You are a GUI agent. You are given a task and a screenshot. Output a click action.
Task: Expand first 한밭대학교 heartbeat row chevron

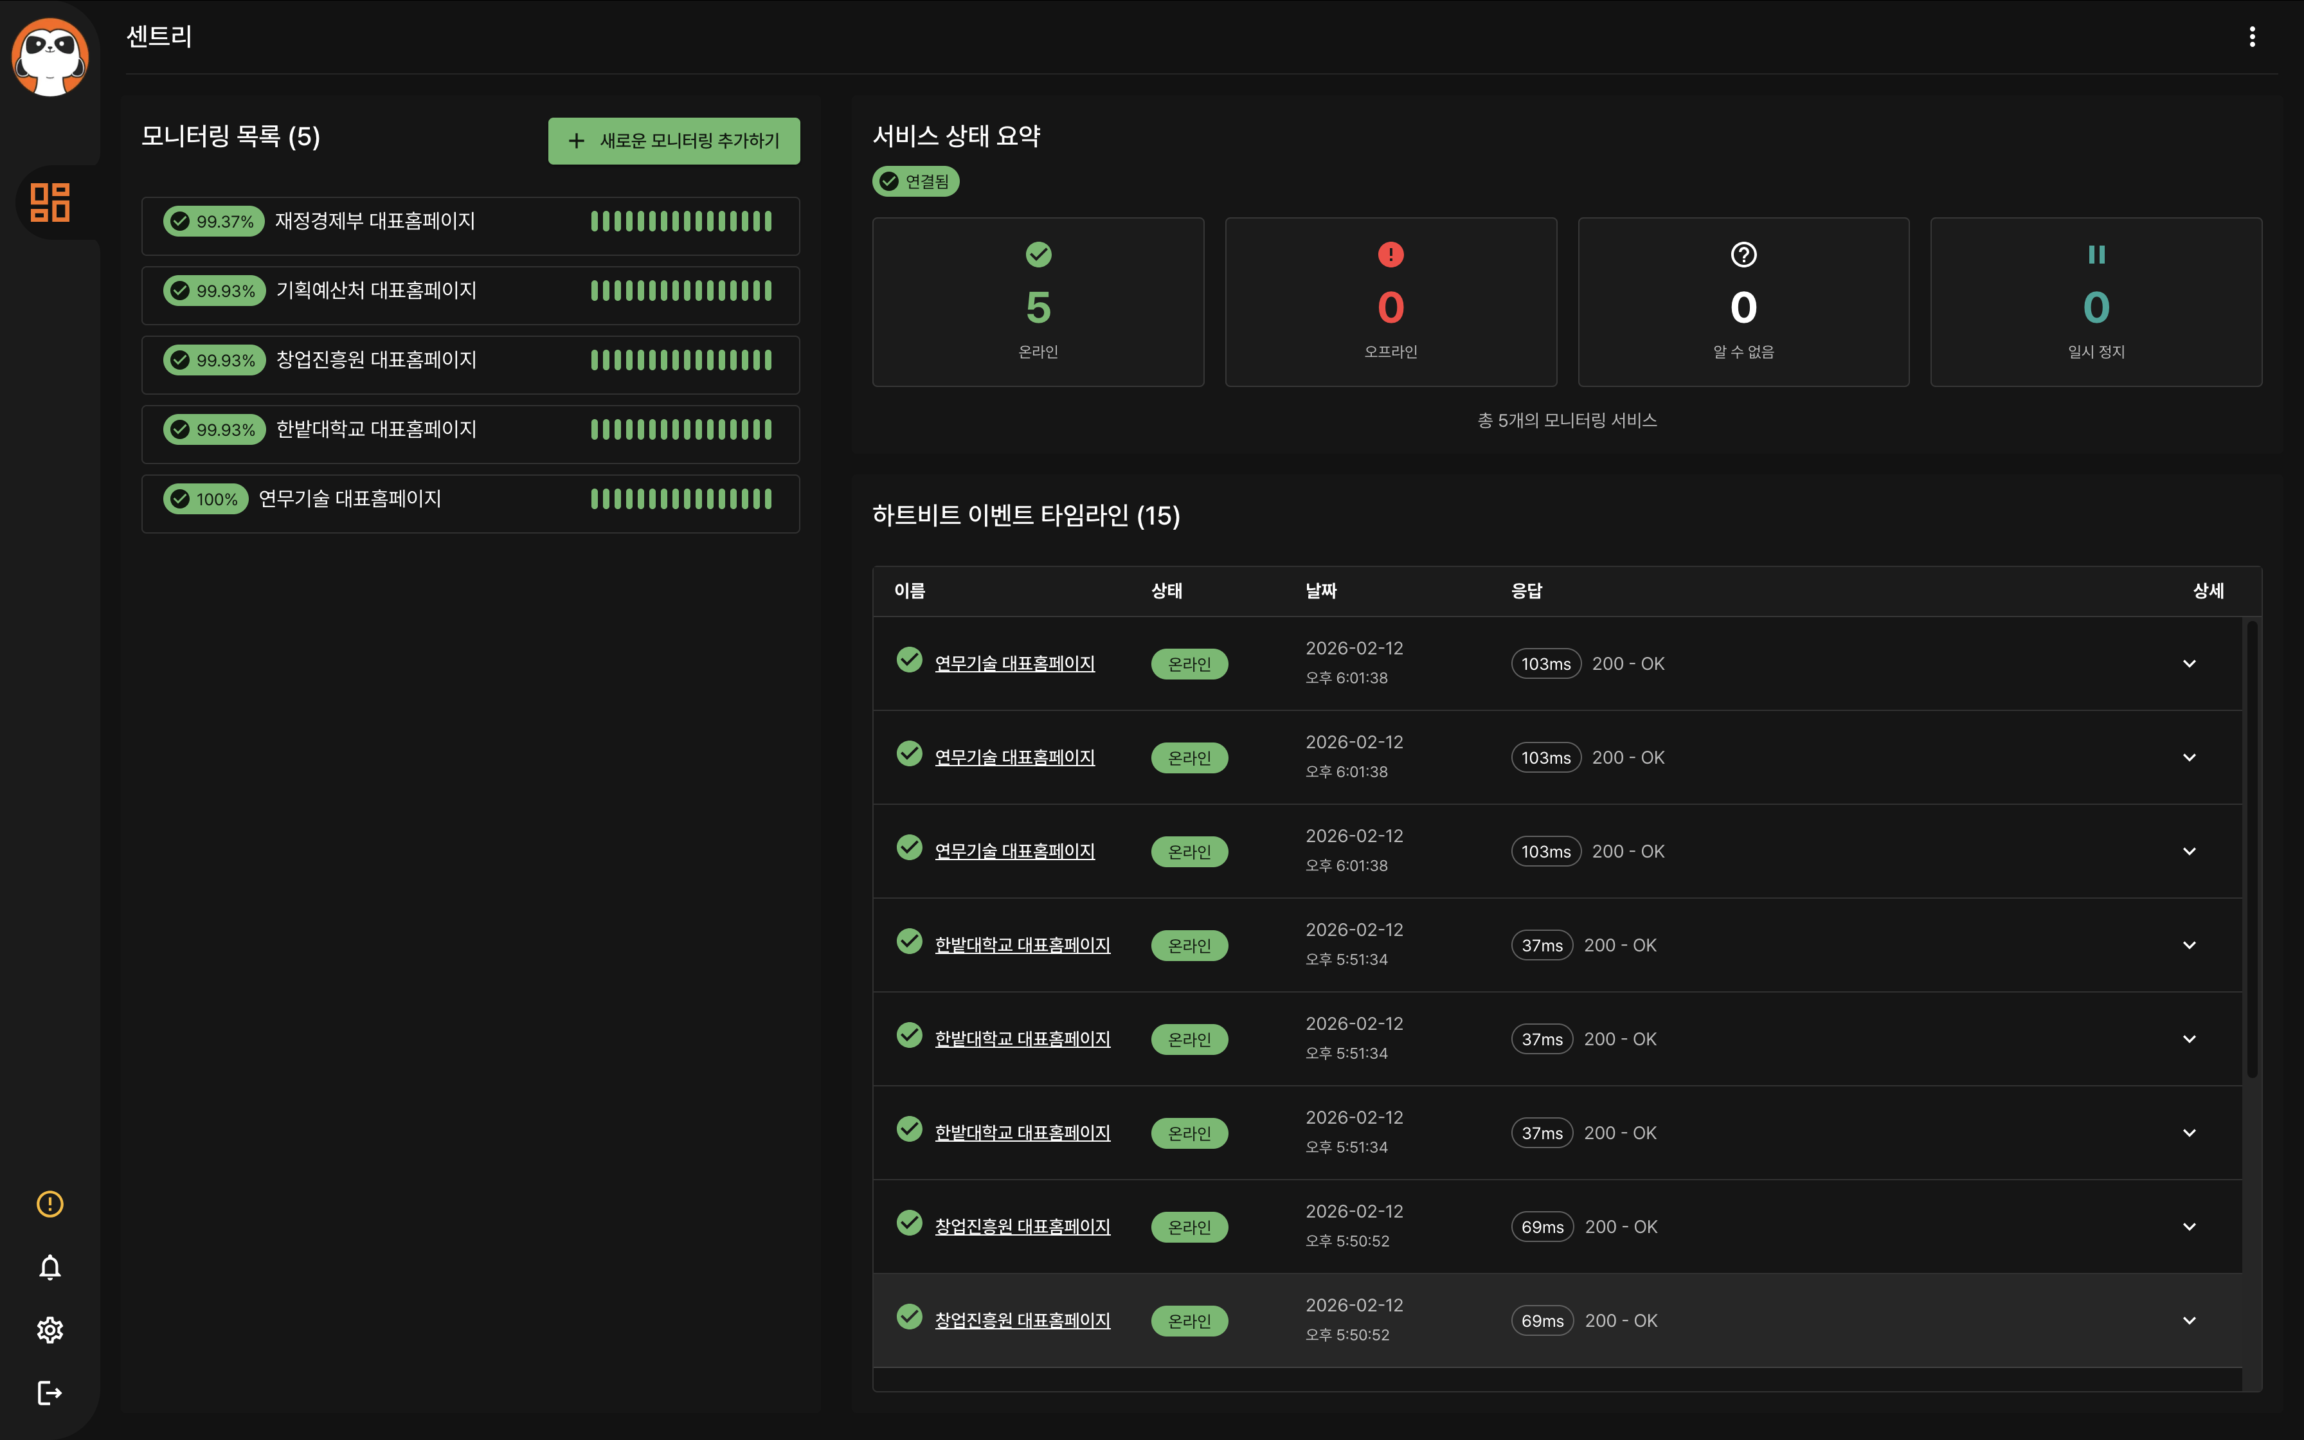tap(2189, 946)
